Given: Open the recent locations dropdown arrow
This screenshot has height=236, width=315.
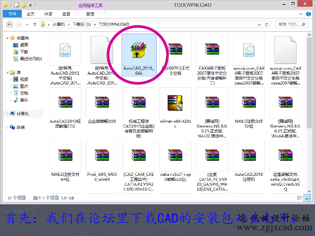Looking at the screenshot, I should tap(27, 24).
